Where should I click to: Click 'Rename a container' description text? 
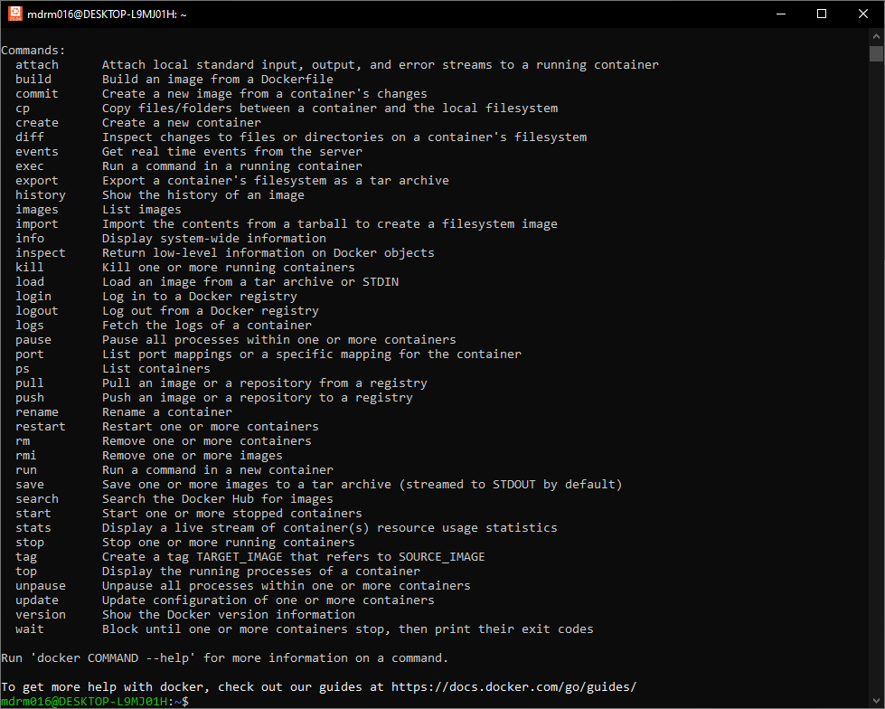pos(166,412)
